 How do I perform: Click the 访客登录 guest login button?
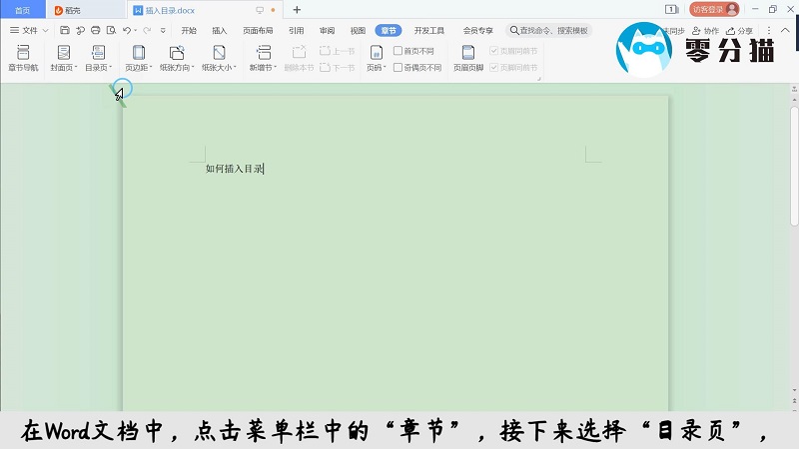[x=714, y=9]
